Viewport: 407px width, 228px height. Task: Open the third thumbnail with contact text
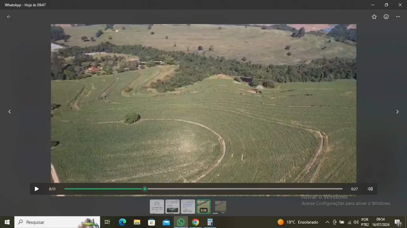pos(188,207)
